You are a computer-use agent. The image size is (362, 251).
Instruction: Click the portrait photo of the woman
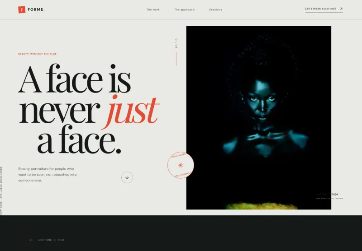pos(258,118)
